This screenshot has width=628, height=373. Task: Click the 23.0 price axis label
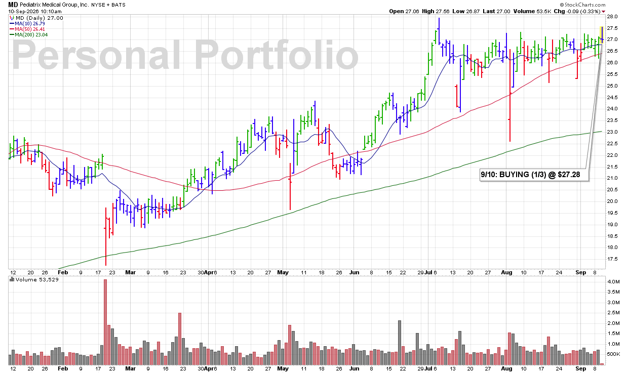click(612, 132)
